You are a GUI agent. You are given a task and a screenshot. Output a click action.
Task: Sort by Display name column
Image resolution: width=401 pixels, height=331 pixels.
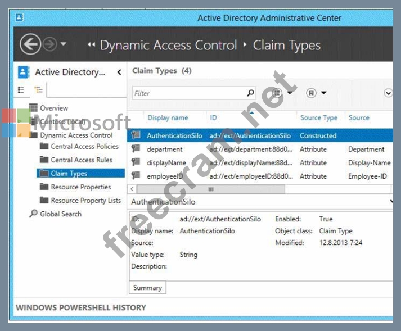coord(168,117)
